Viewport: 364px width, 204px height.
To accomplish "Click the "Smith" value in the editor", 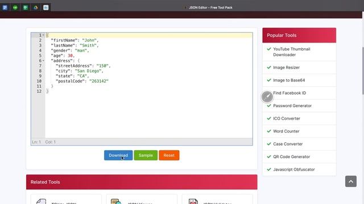I will point(88,45).
